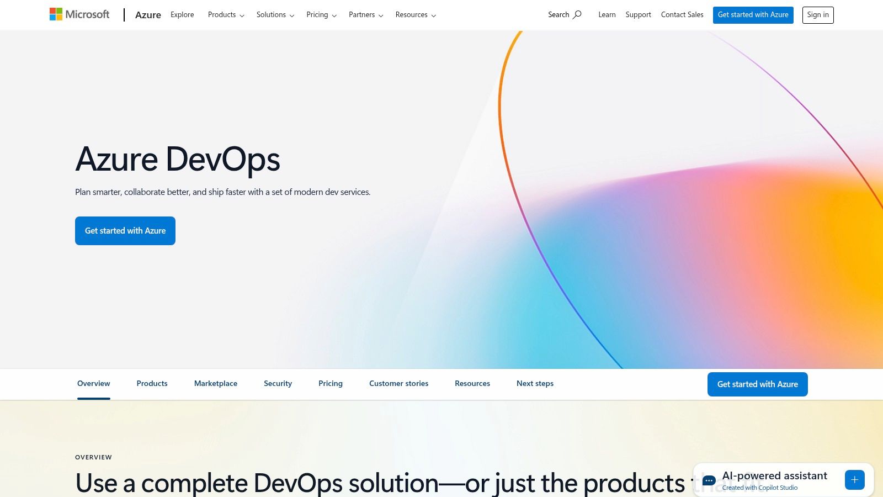
Task: Open Explore in the top navigation
Action: [182, 15]
